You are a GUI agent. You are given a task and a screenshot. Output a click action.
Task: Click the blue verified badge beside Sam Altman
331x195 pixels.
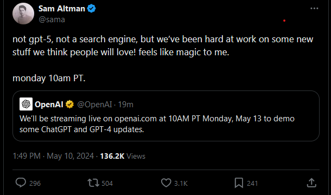coord(91,9)
